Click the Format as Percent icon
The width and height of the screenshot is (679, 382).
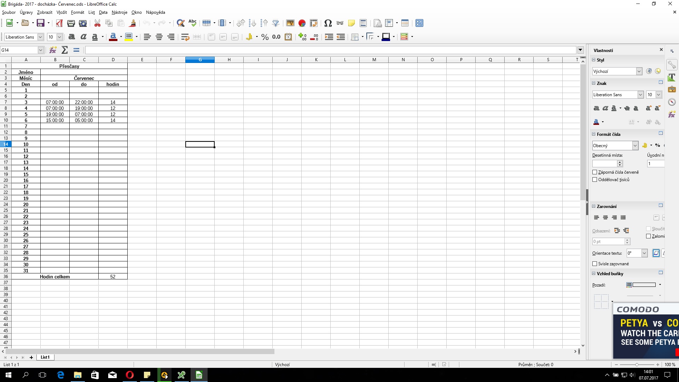[x=265, y=37]
